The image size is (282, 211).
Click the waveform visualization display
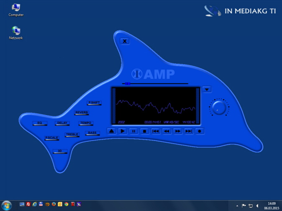coord(156,107)
